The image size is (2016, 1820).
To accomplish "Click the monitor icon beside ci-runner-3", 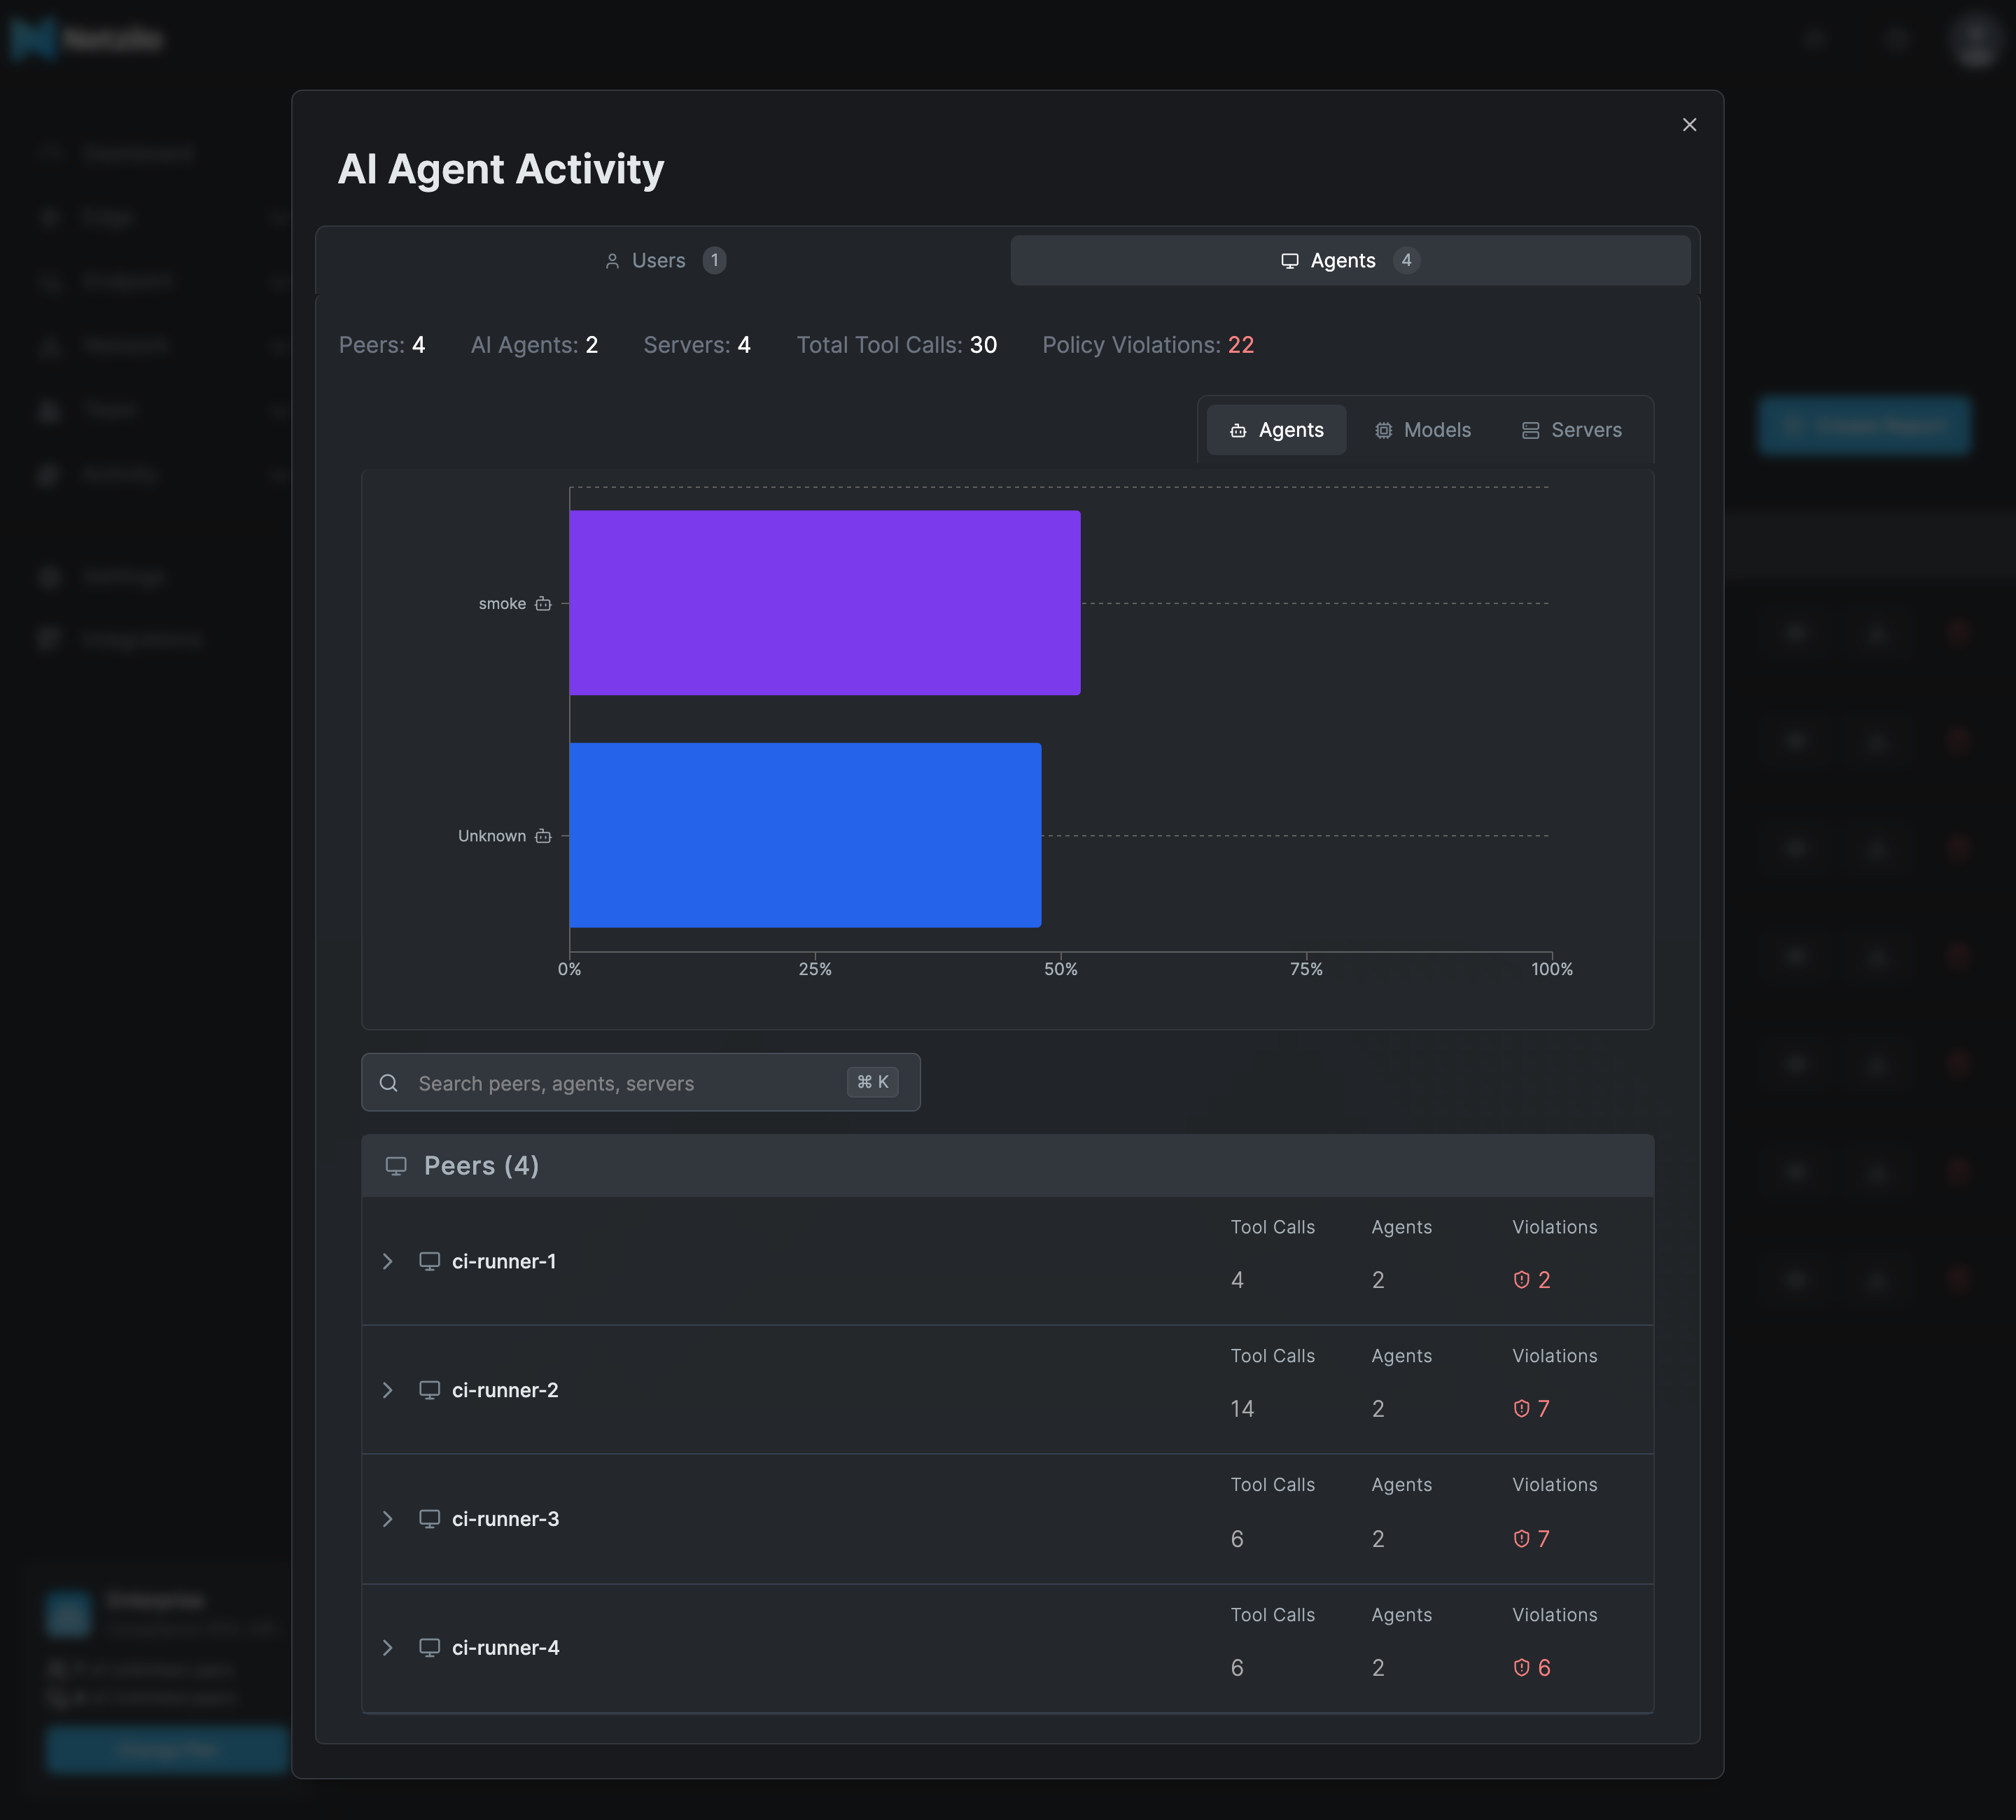I will 430,1519.
